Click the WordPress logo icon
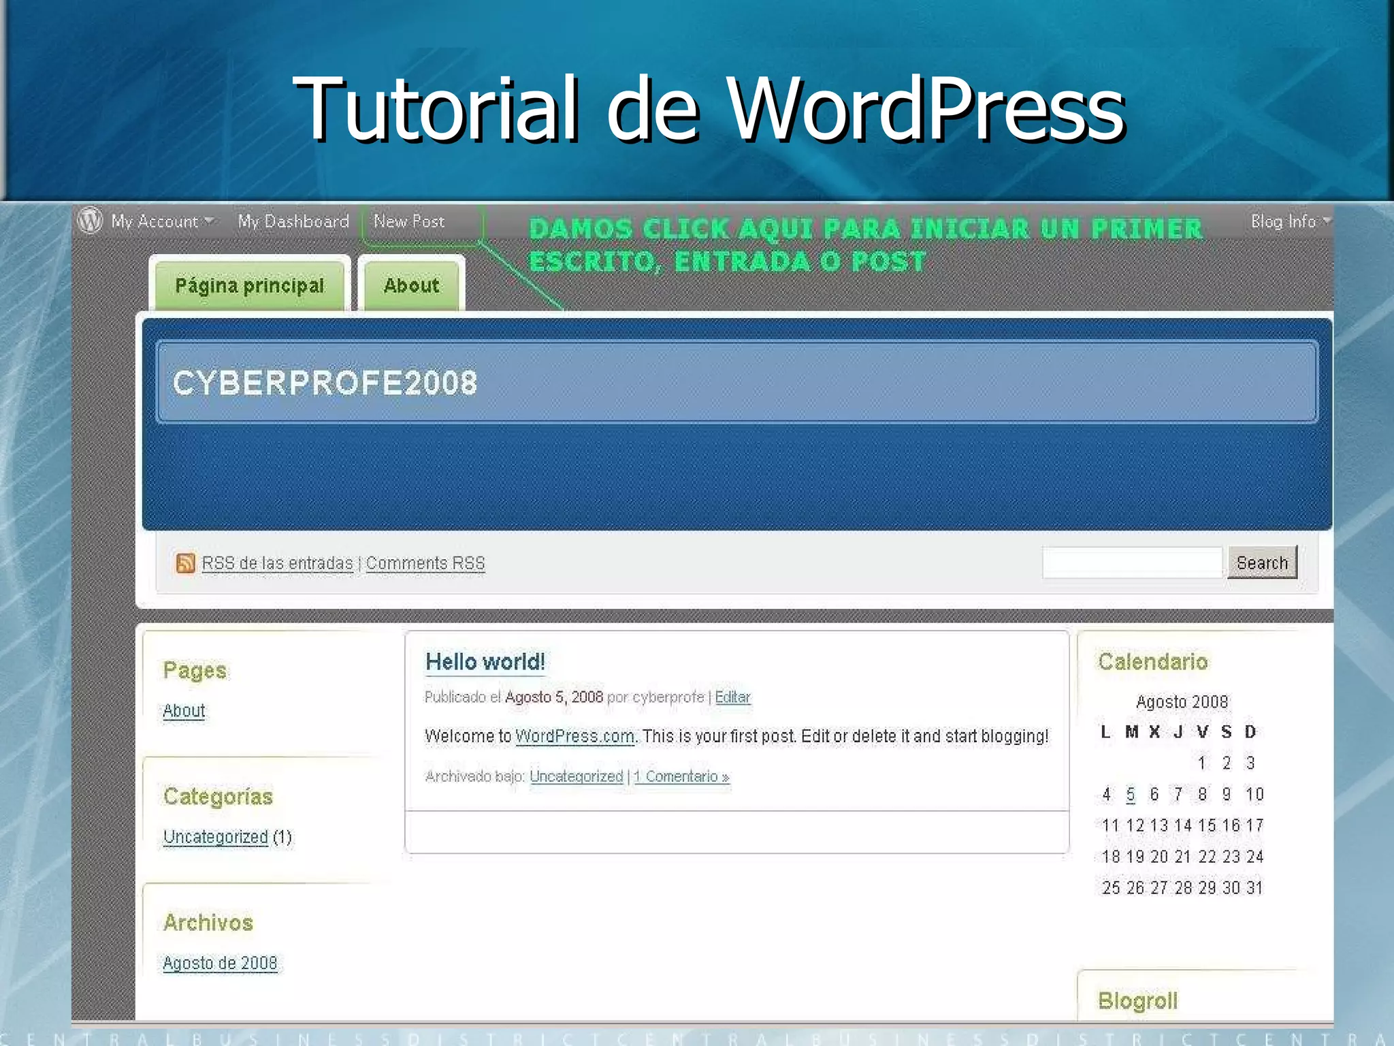The height and width of the screenshot is (1046, 1394). click(x=90, y=221)
